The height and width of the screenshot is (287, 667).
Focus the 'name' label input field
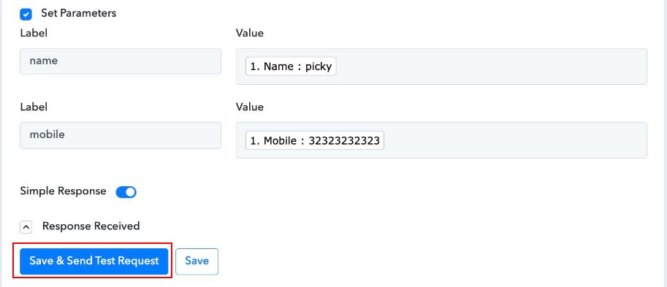[121, 61]
